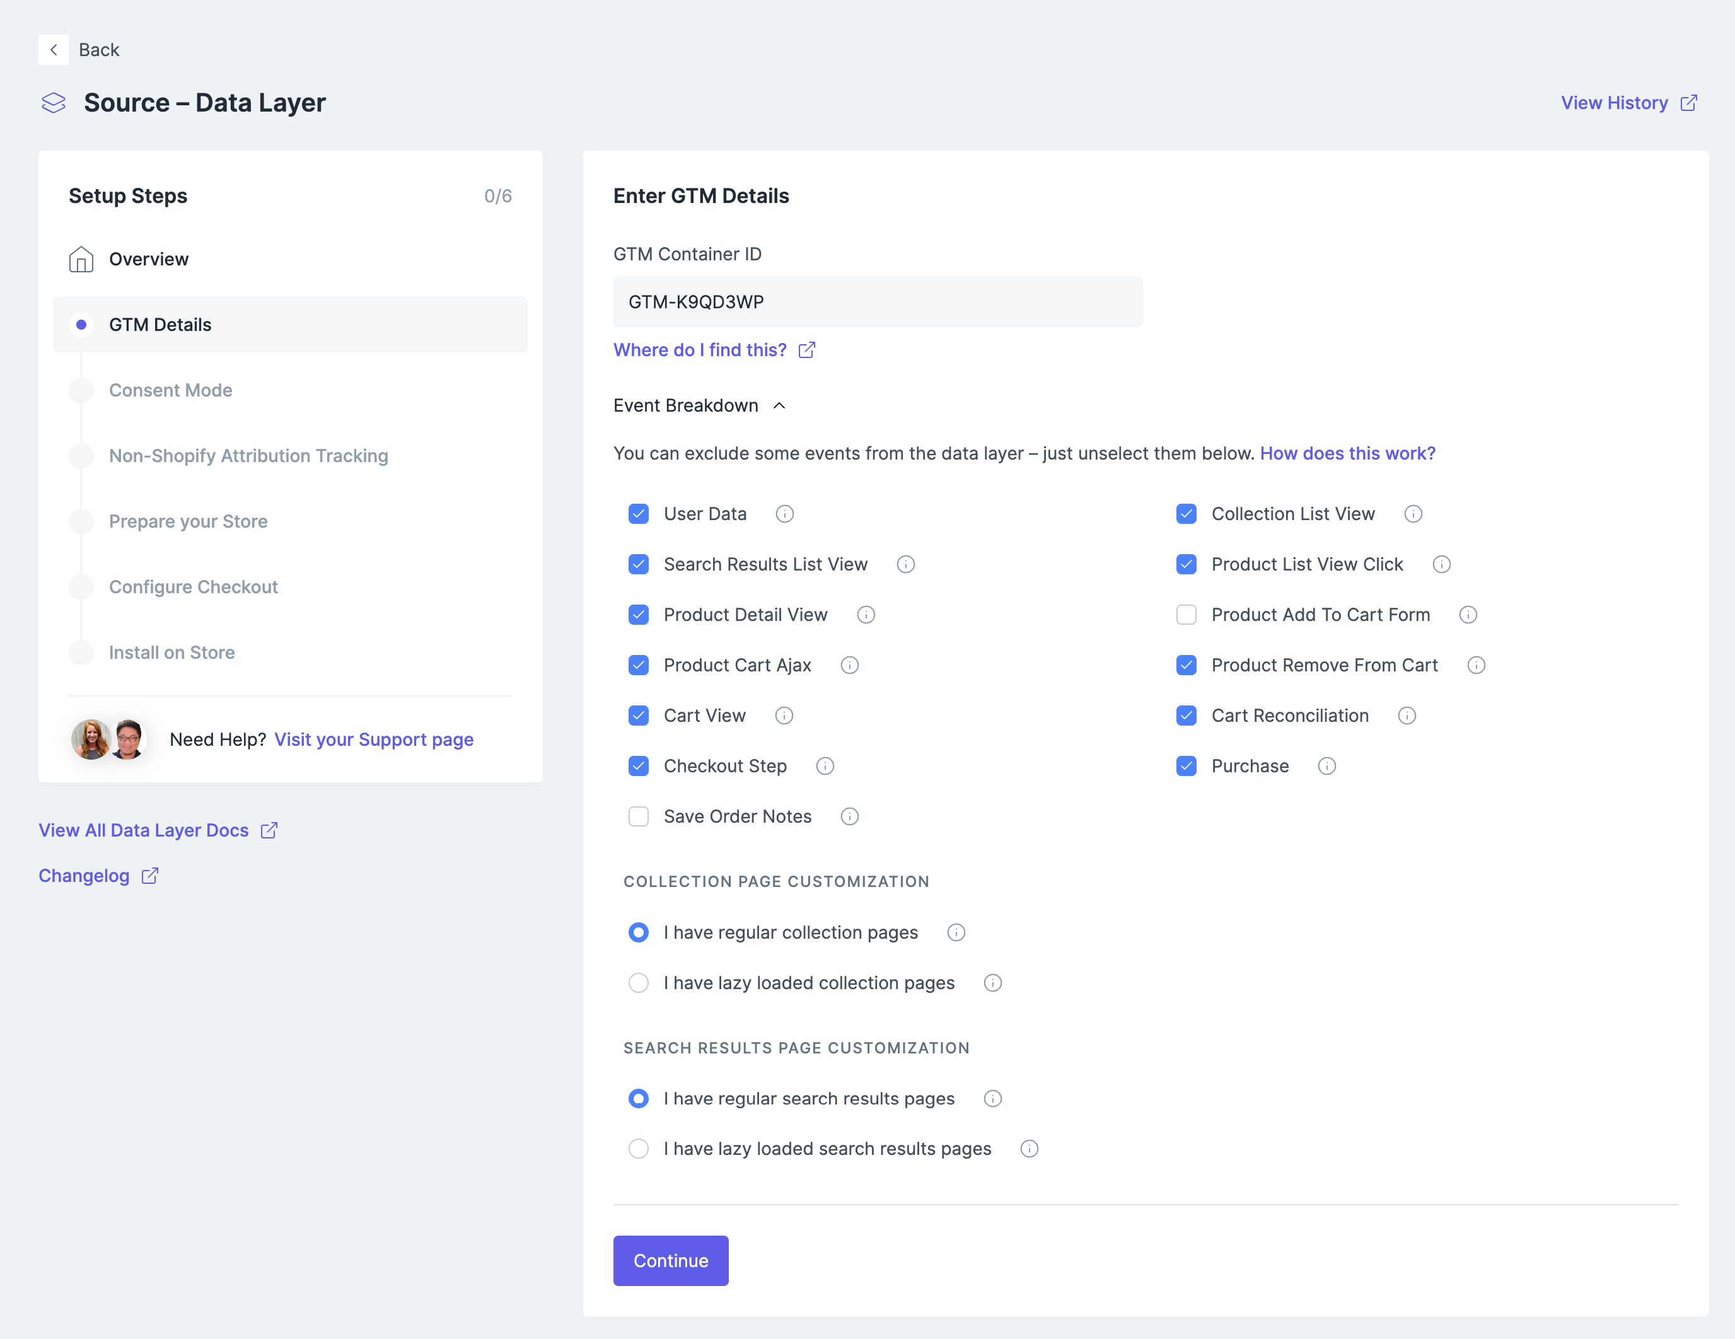Uncheck the Collection List View checkbox
Viewport: 1735px width, 1339px height.
[1186, 514]
